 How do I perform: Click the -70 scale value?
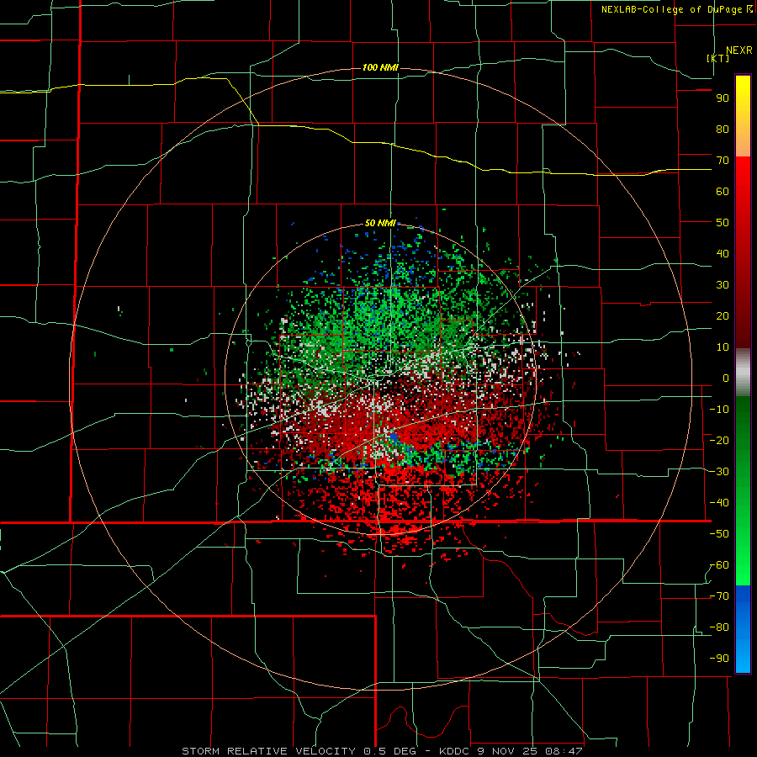tap(719, 596)
